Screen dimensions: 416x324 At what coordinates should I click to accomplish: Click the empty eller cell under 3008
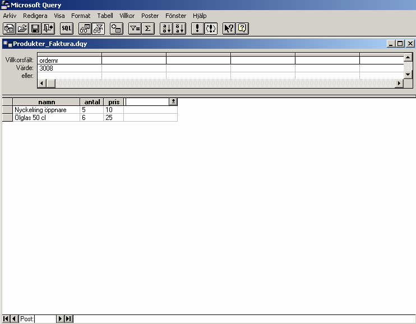pyautogui.click(x=70, y=76)
